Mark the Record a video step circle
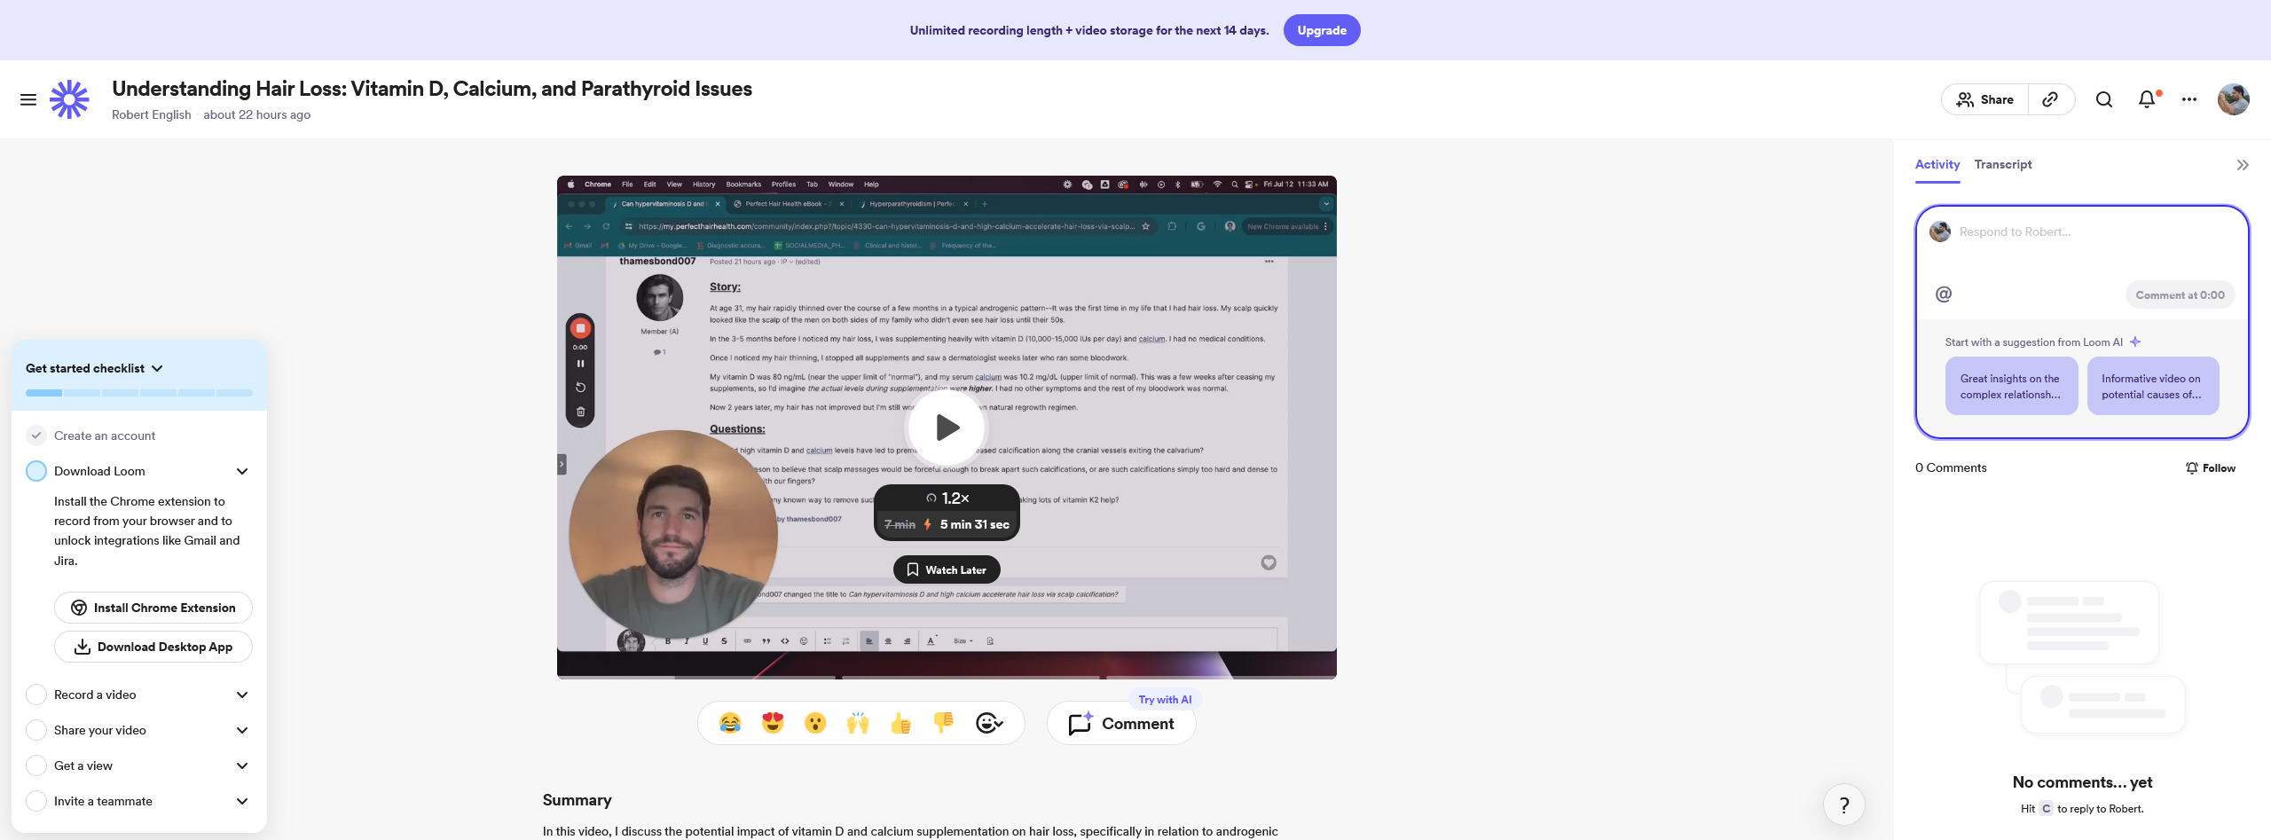This screenshot has height=840, width=2271. pyautogui.click(x=36, y=695)
